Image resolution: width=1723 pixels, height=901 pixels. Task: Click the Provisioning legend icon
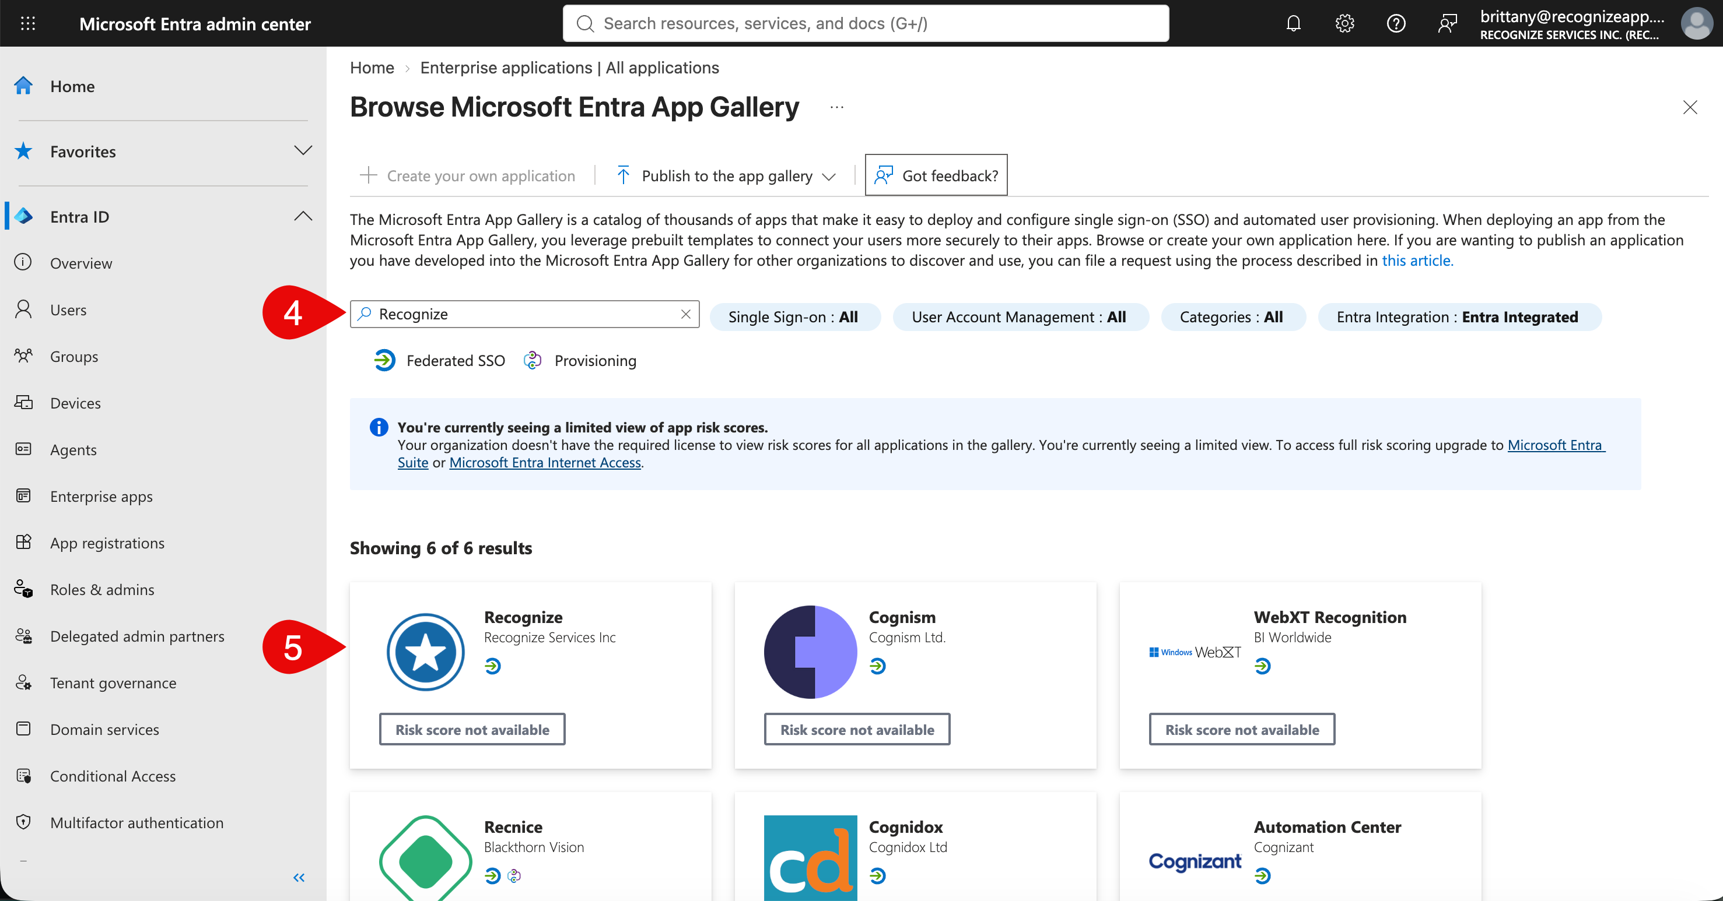pos(533,360)
